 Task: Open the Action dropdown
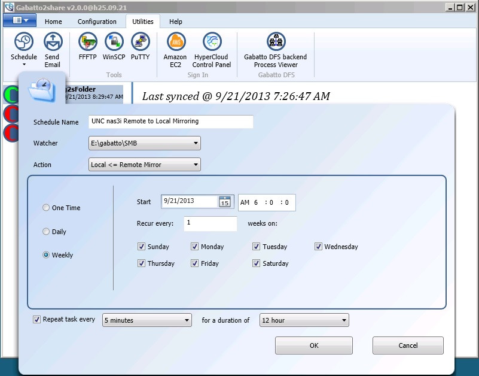pos(145,165)
